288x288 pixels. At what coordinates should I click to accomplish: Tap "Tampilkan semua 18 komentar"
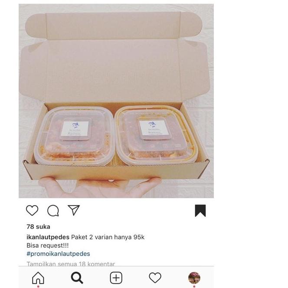tap(71, 264)
